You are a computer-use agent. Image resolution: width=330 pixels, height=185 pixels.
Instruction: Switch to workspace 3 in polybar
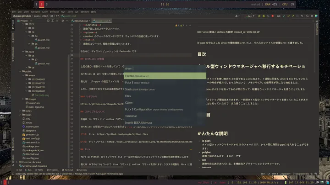click(x=46, y=4)
